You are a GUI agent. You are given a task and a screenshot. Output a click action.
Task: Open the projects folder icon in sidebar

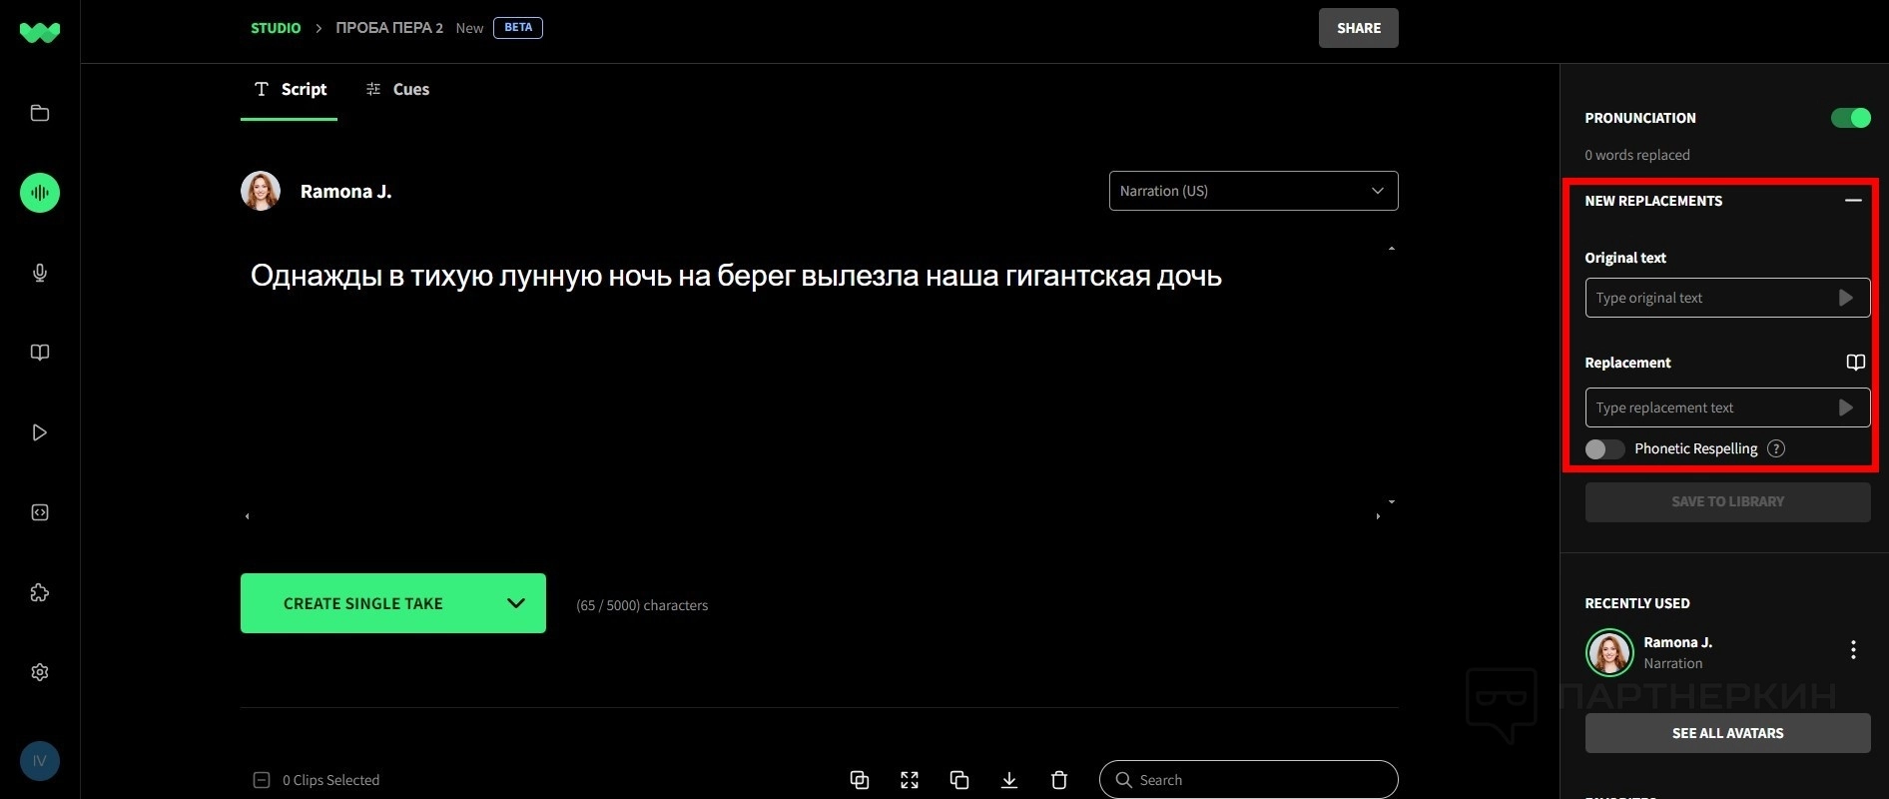[40, 113]
